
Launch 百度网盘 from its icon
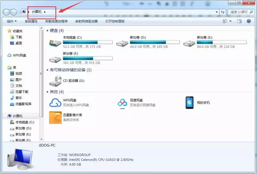point(122,103)
